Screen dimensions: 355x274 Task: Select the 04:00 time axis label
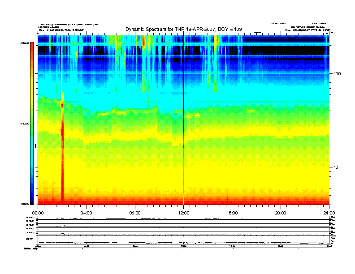(86, 213)
